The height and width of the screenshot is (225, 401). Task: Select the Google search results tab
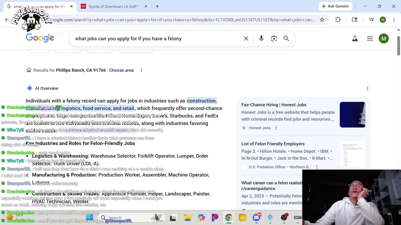pyautogui.click(x=39, y=6)
